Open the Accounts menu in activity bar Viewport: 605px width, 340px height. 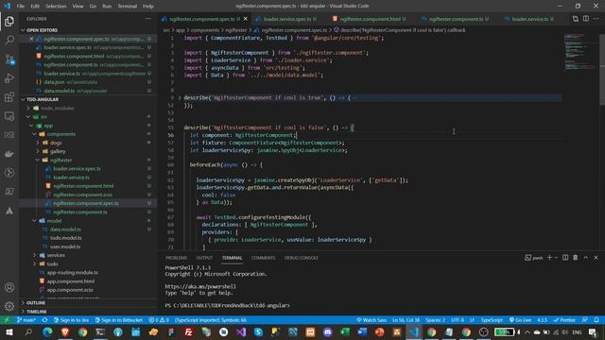[9, 287]
